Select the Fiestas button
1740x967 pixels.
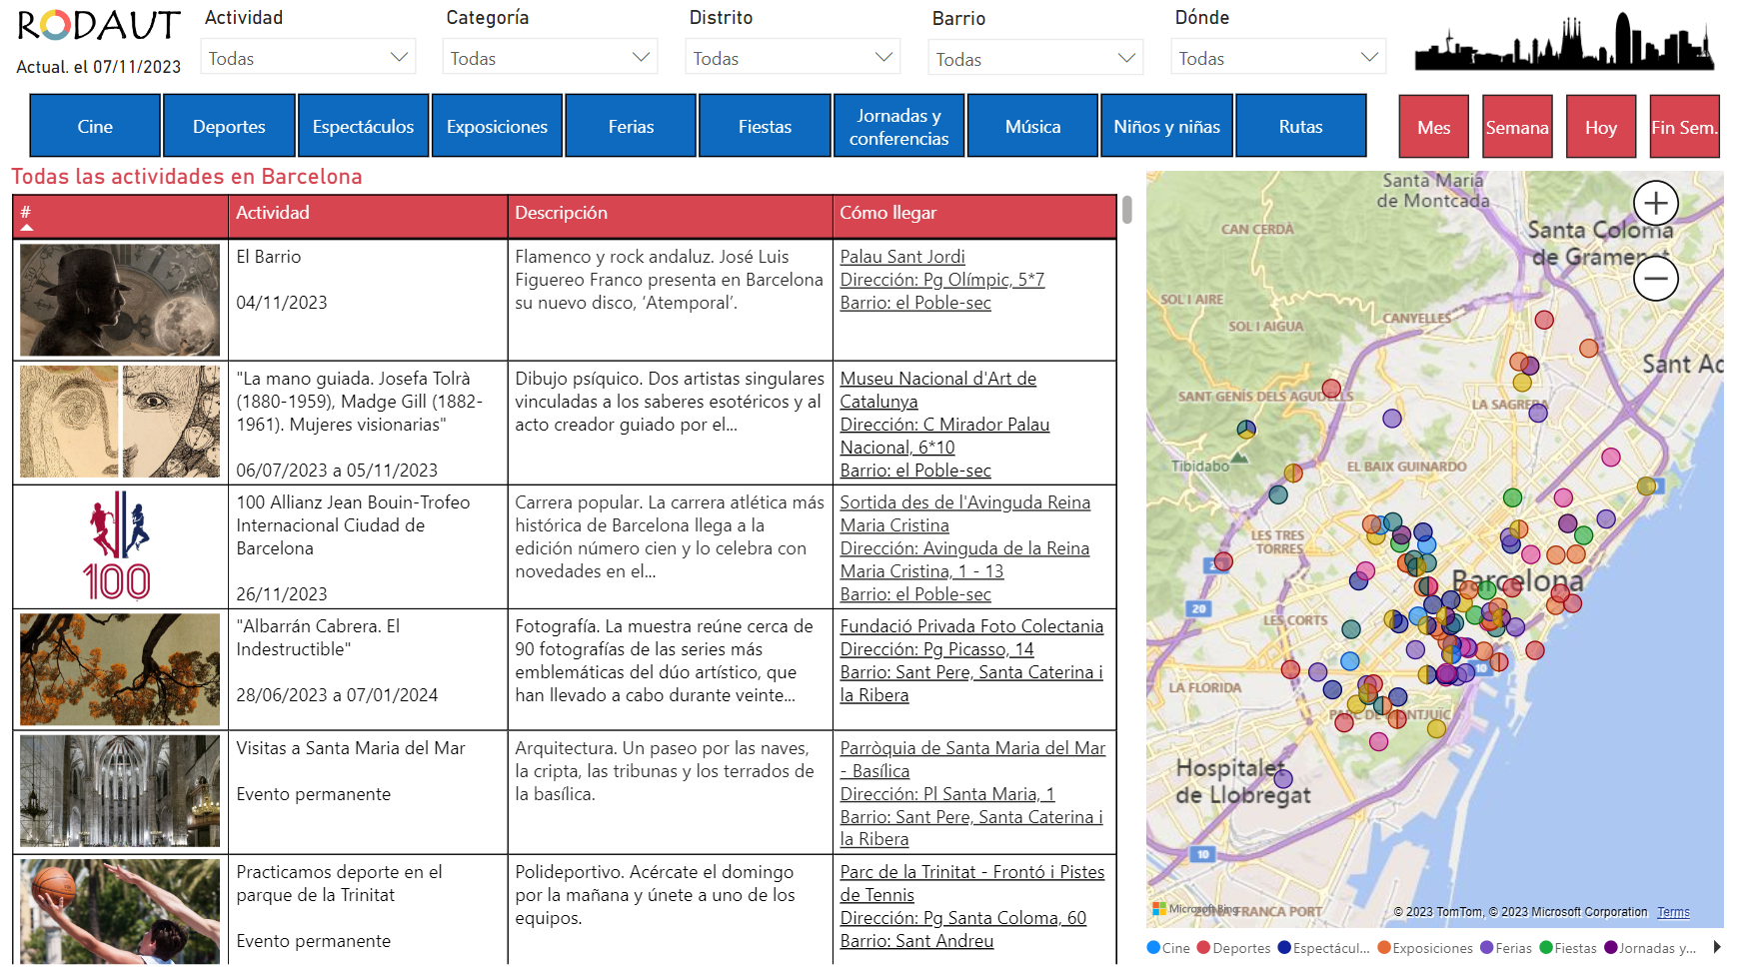click(x=765, y=126)
